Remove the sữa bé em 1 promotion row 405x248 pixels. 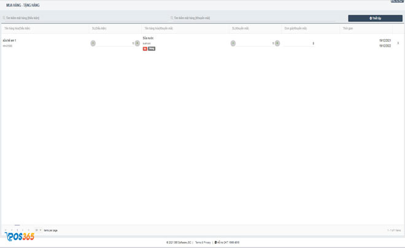(398, 43)
